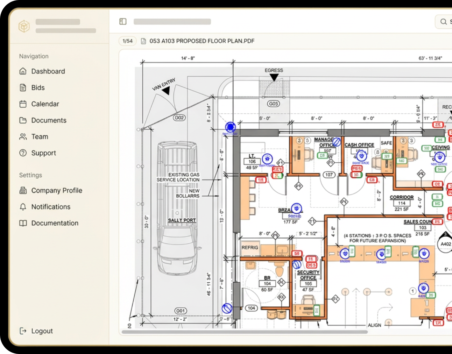
Task: Click the Documents folder icon
Action: (23, 120)
